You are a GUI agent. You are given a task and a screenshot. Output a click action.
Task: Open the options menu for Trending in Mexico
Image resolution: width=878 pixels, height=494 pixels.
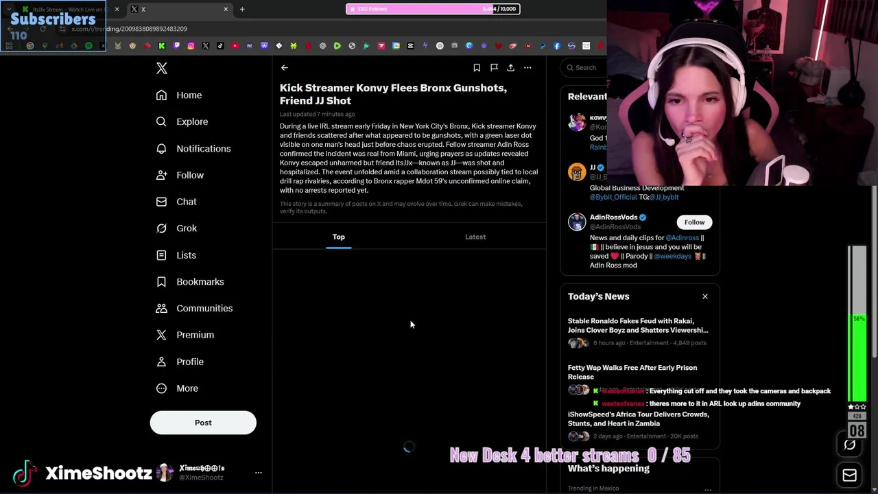[707, 489]
